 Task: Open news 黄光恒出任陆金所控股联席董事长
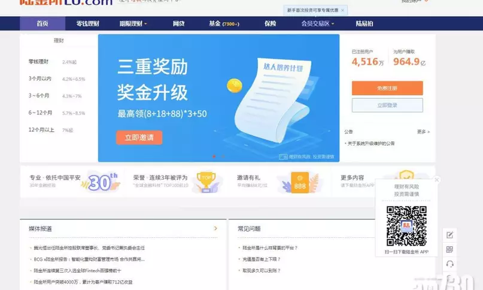[x=89, y=247]
